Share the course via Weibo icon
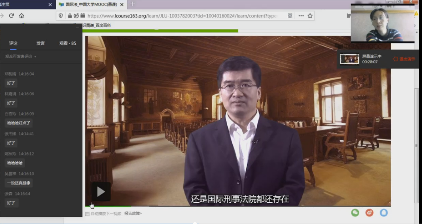This screenshot has width=422, height=224. (x=370, y=212)
